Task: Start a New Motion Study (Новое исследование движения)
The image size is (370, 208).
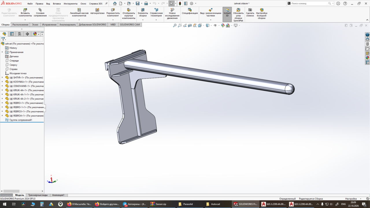Action: tap(172, 14)
